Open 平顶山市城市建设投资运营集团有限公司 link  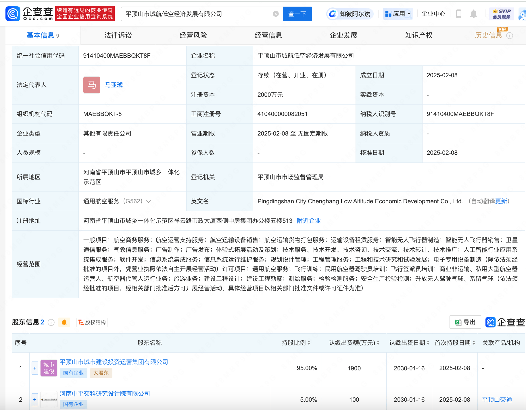[x=114, y=362]
